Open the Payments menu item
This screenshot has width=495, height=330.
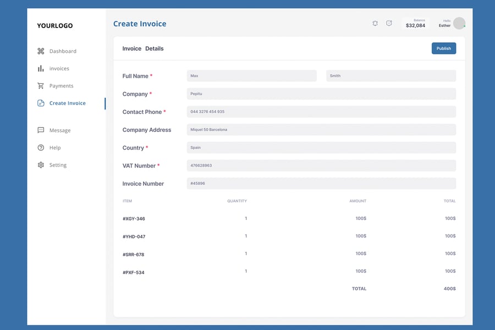[61, 86]
